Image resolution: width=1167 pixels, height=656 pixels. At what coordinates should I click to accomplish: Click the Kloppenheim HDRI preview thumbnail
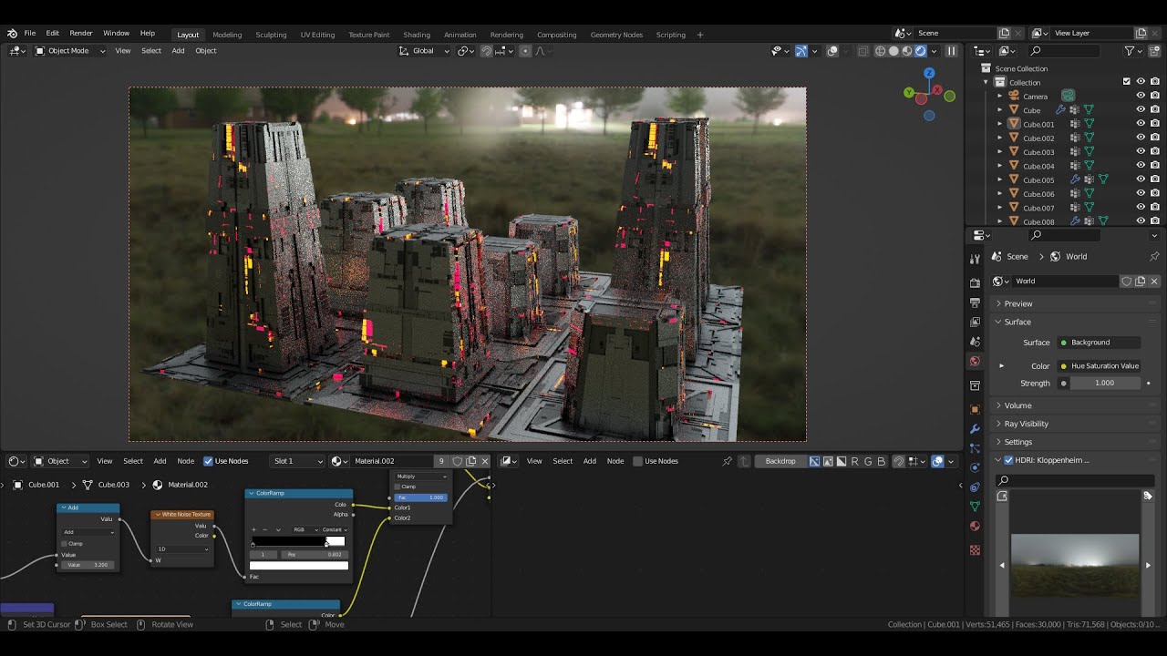click(1074, 565)
